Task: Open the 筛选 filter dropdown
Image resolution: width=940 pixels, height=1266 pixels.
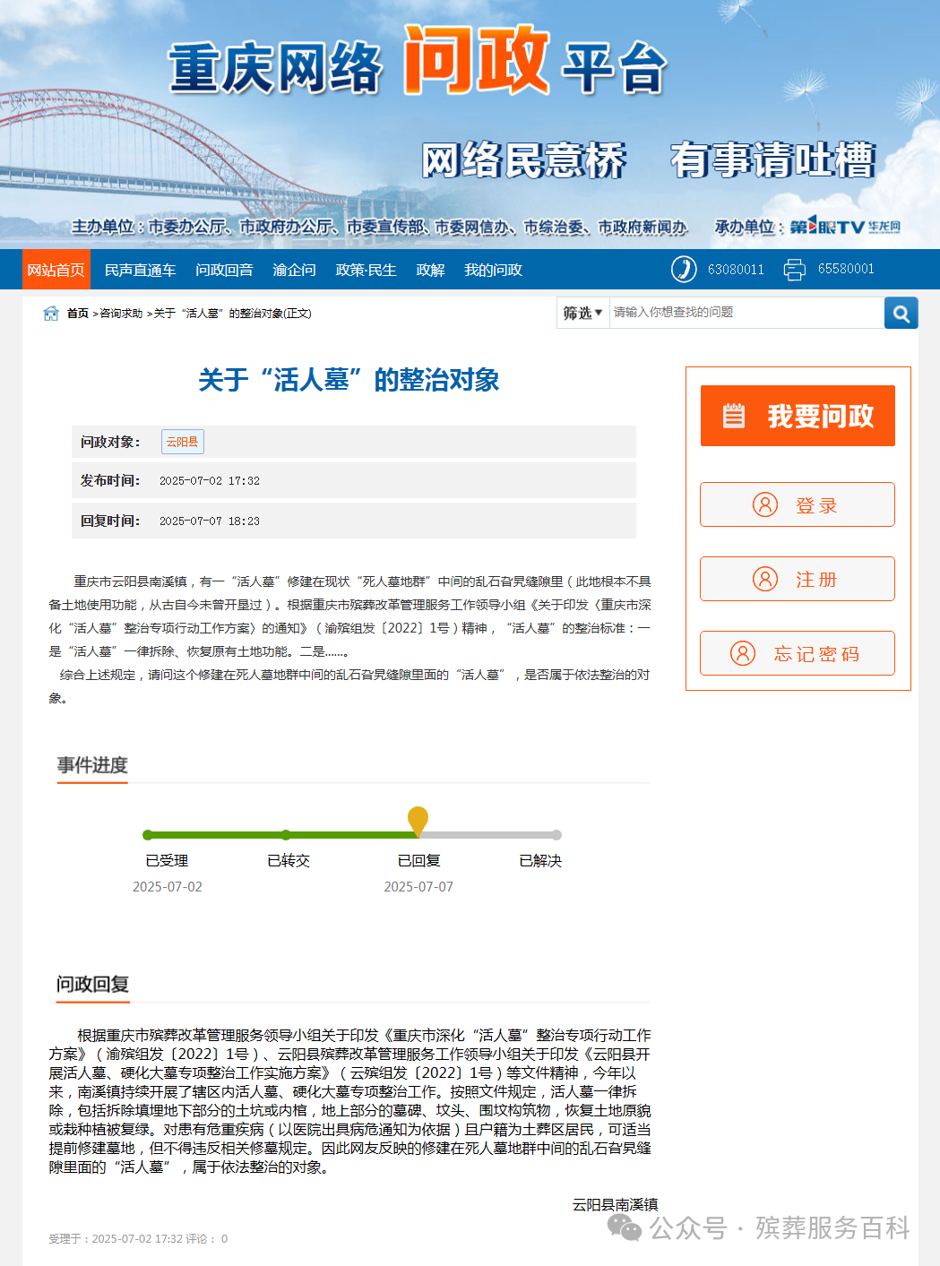Action: [582, 313]
